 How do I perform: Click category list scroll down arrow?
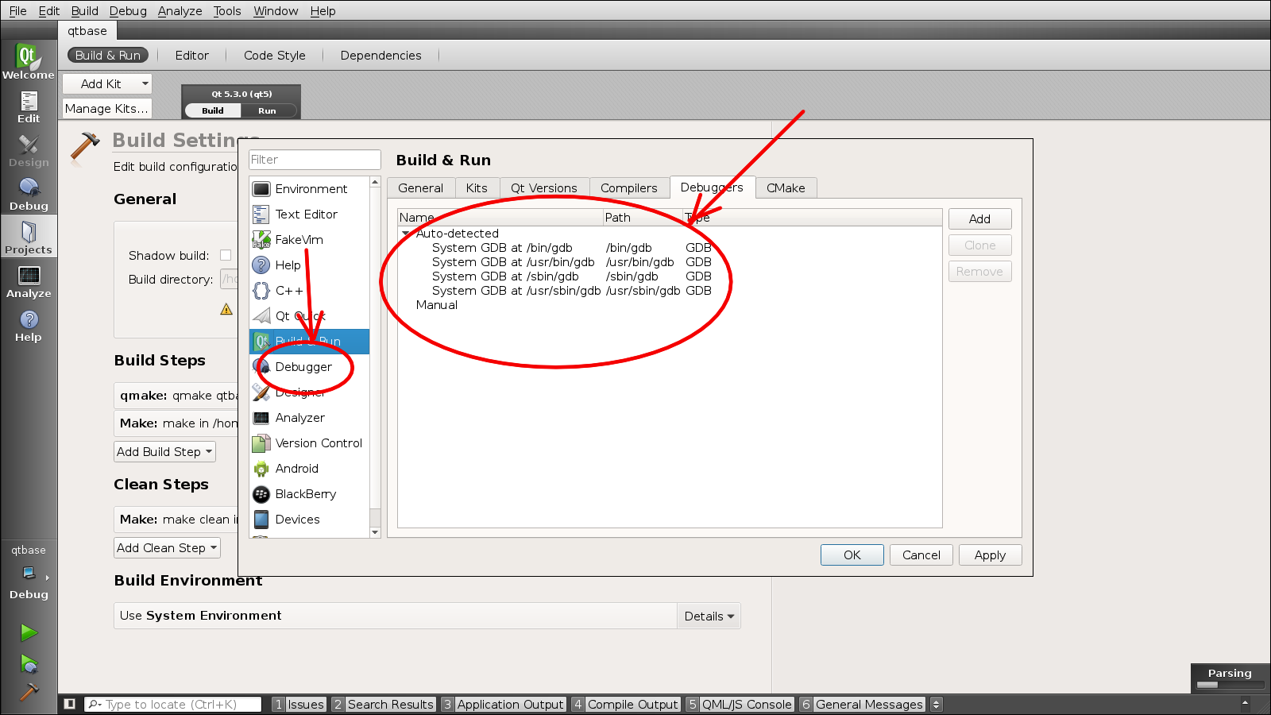[x=375, y=532]
